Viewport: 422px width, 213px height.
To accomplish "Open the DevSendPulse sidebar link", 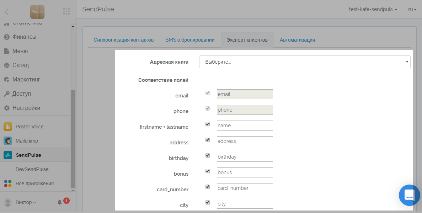I will click(x=32, y=169).
